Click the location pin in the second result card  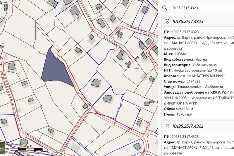[167, 126]
